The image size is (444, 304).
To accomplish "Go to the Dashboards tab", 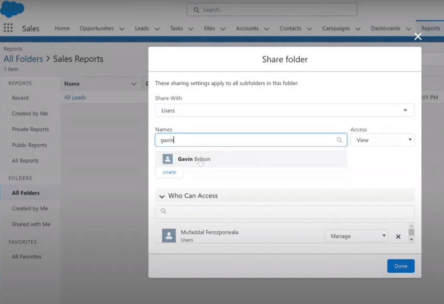I will 385,28.
